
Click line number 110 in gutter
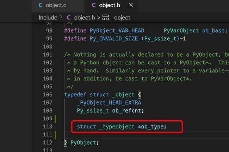tap(48, 127)
